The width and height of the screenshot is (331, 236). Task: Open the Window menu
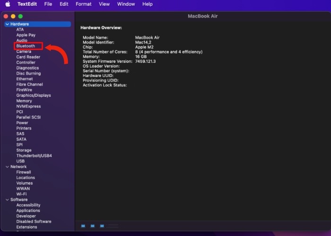[x=126, y=4]
